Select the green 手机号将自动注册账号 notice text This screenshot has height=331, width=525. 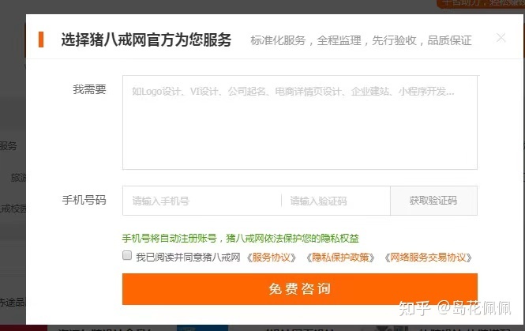[x=241, y=239]
